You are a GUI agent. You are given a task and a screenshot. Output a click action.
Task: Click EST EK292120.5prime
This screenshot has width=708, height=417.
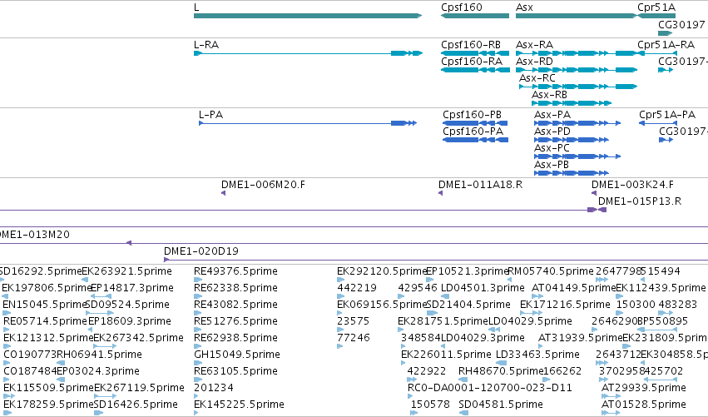(382, 271)
